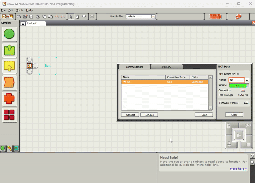Click the Stop button on controller
Viewport: 255px width, 183px height.
point(248,145)
